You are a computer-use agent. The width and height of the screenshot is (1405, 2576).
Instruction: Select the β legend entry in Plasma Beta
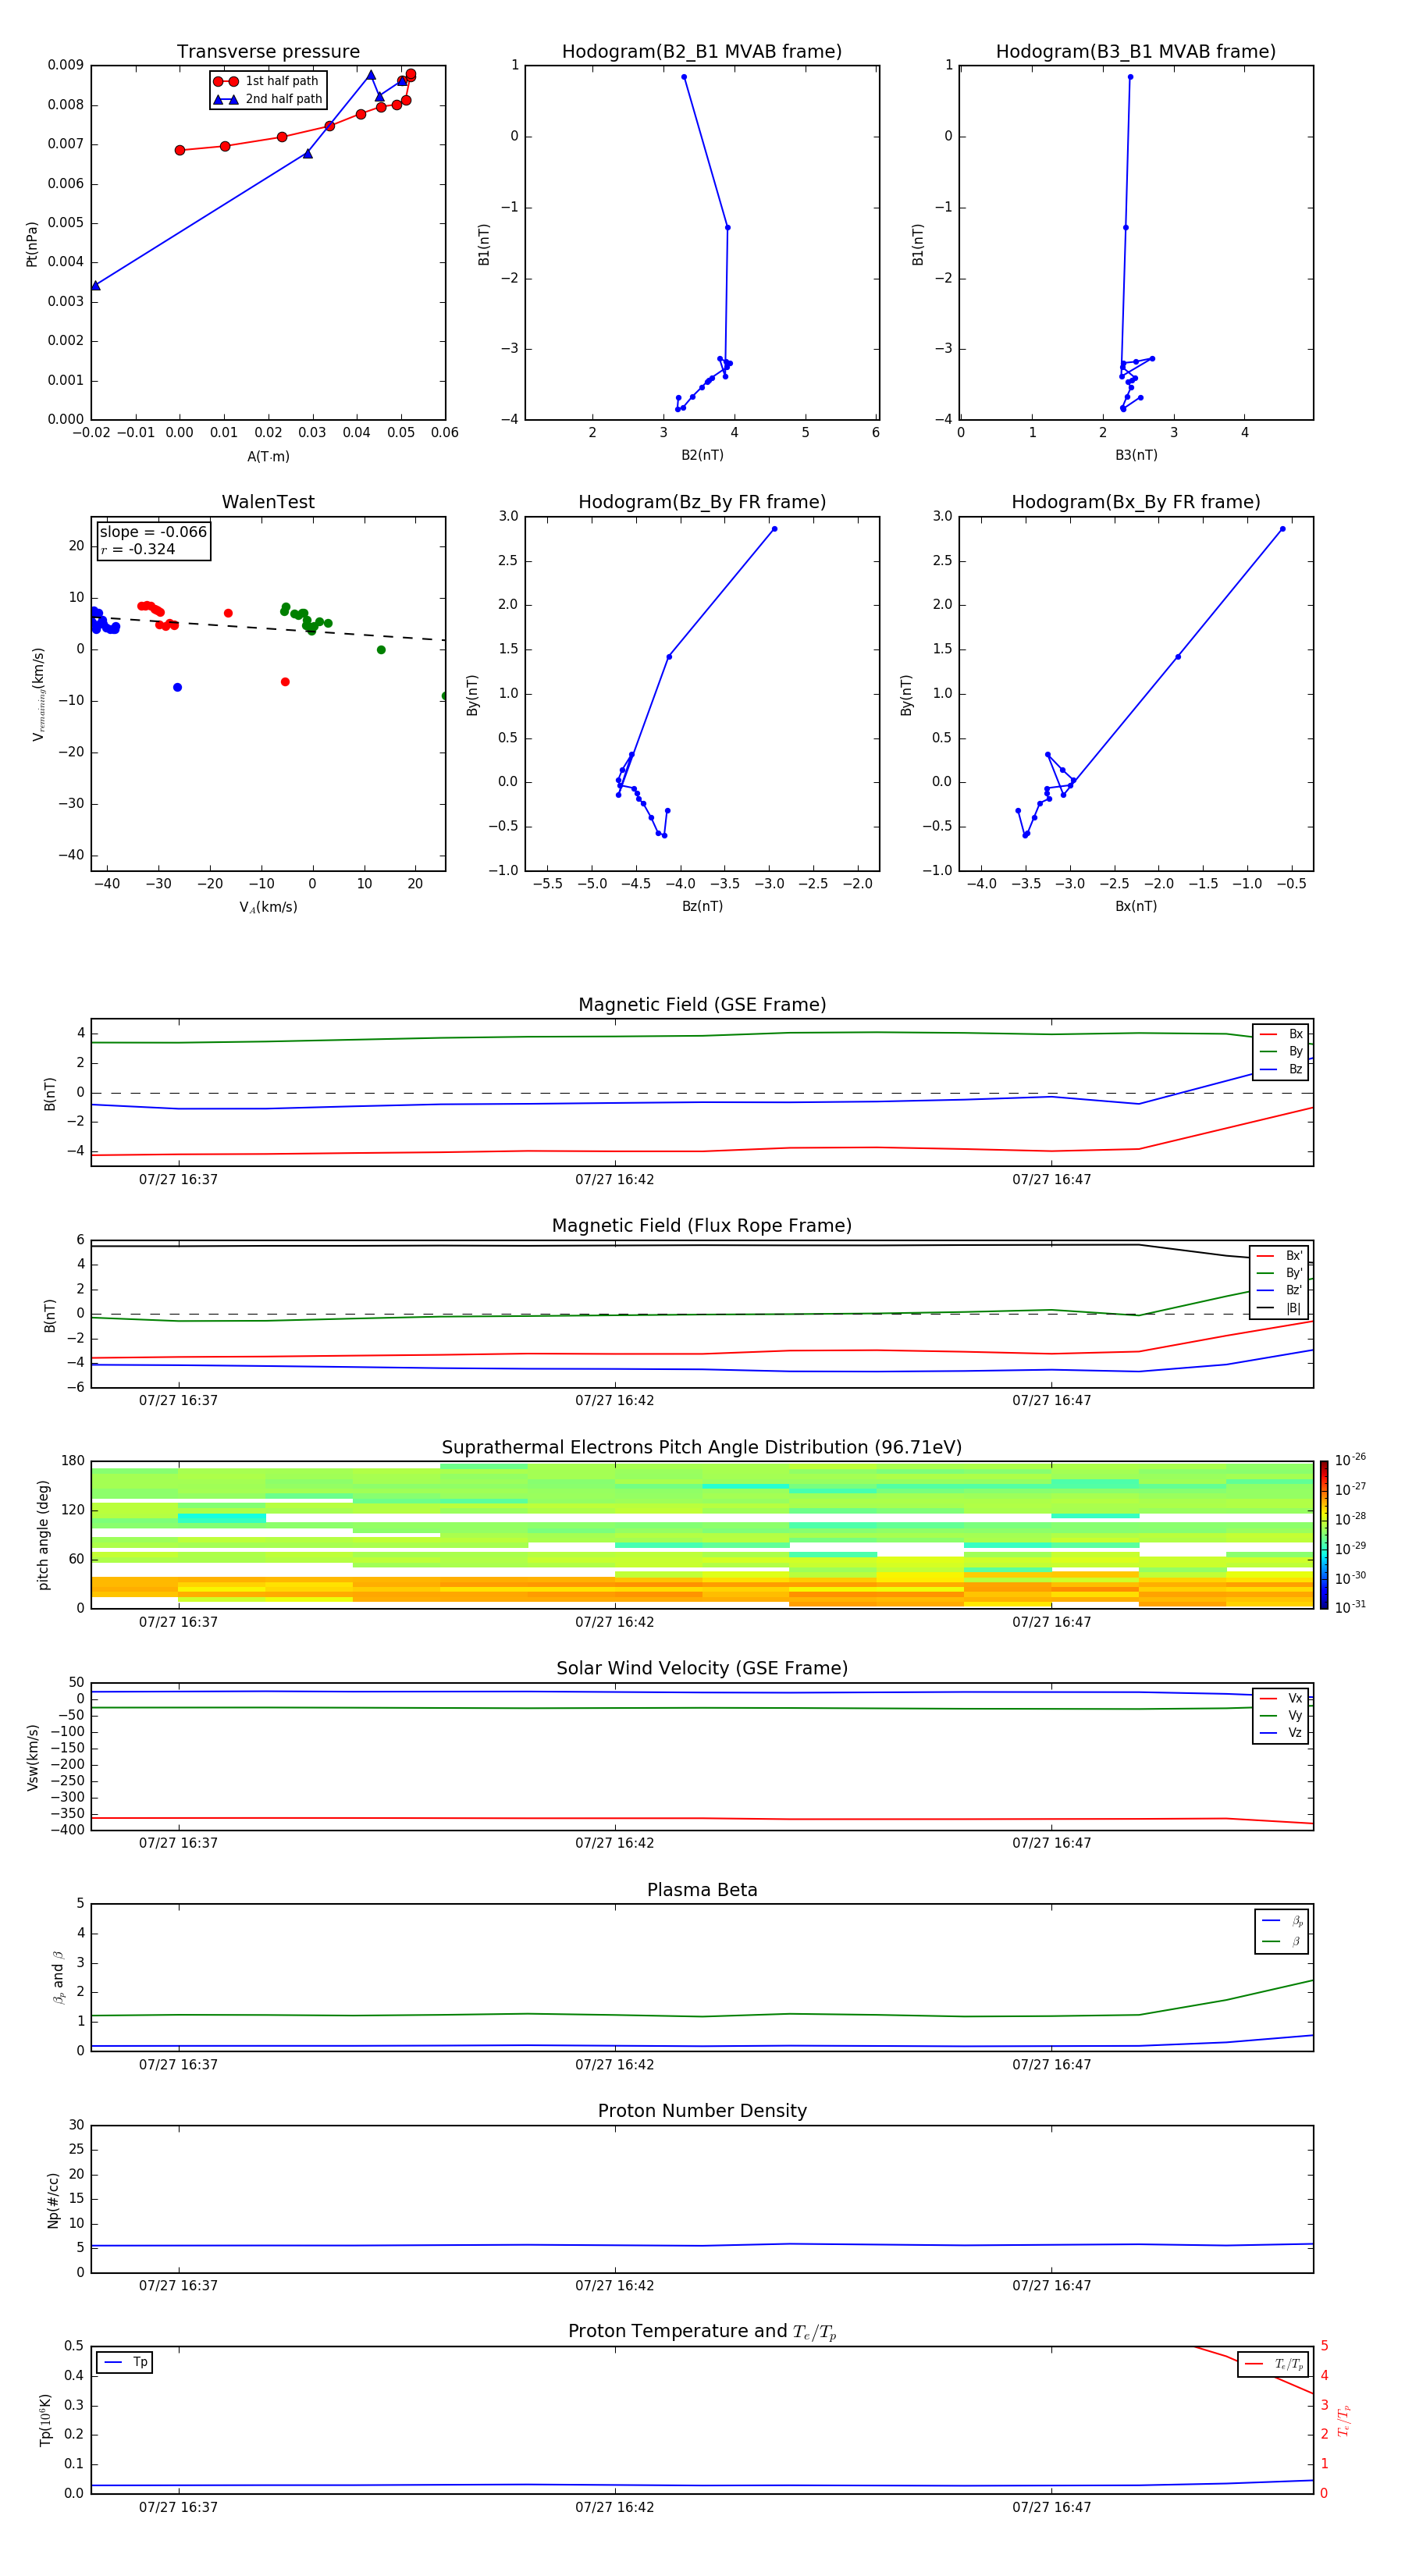tap(1282, 1942)
